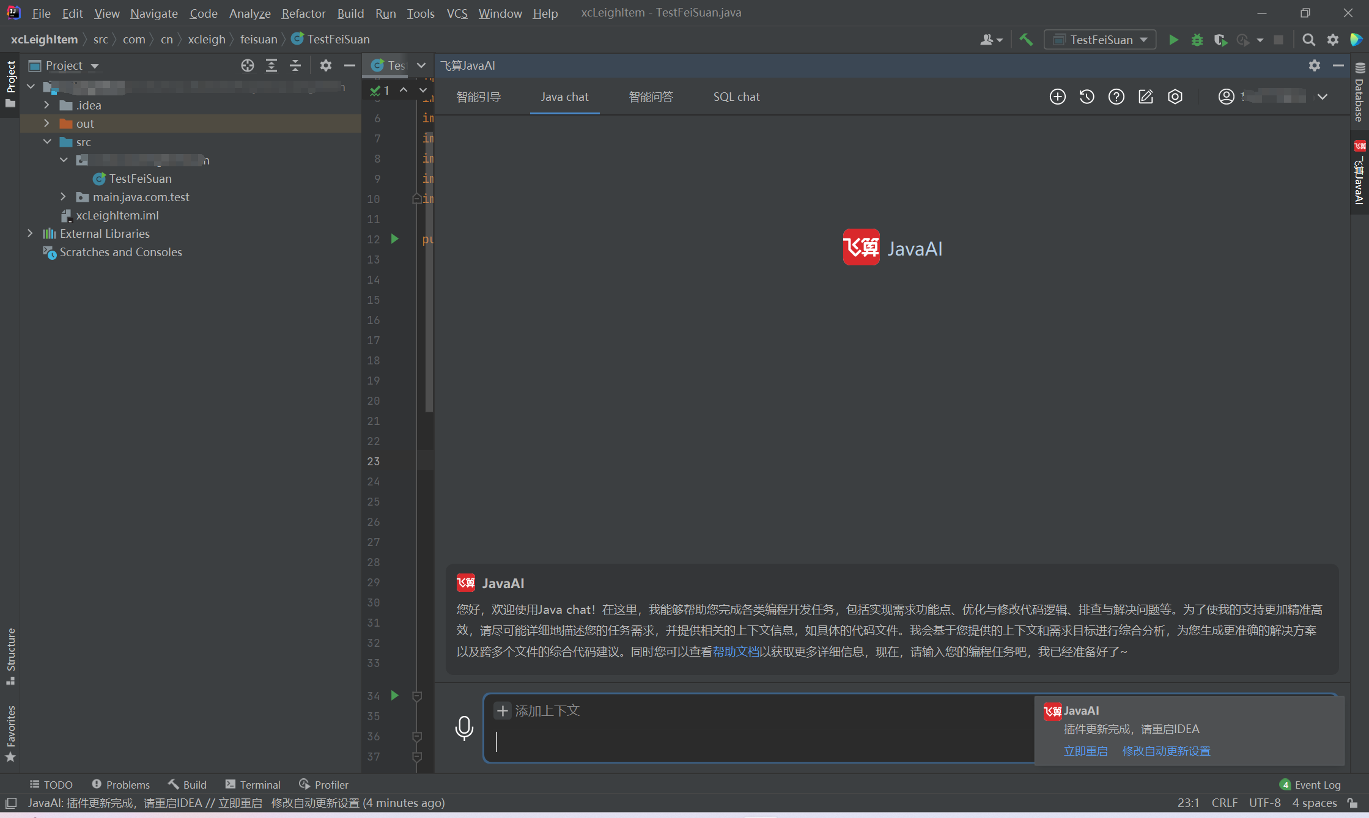
Task: Open the Favorites side tool window
Action: [10, 734]
